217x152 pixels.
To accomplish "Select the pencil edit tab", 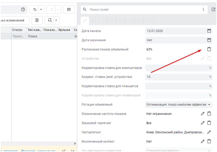I will coord(85,21).
